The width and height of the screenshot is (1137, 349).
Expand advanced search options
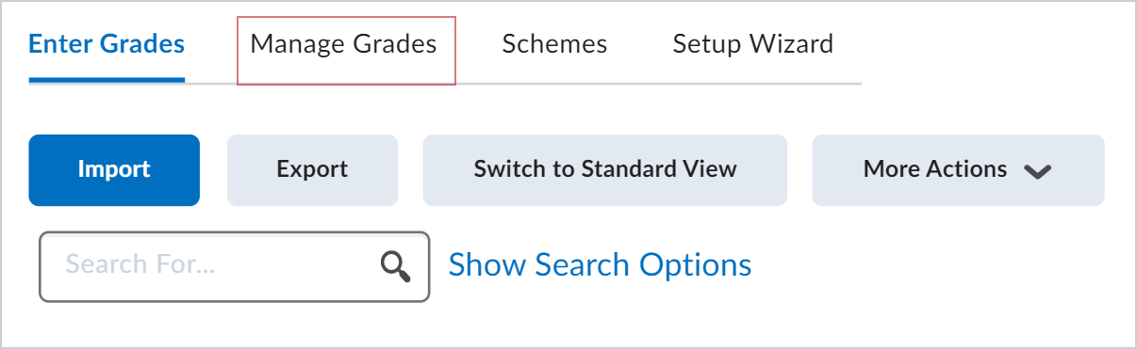click(600, 265)
